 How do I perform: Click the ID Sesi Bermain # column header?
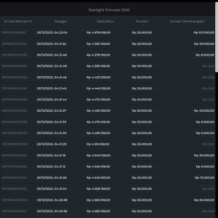[x=18, y=21]
